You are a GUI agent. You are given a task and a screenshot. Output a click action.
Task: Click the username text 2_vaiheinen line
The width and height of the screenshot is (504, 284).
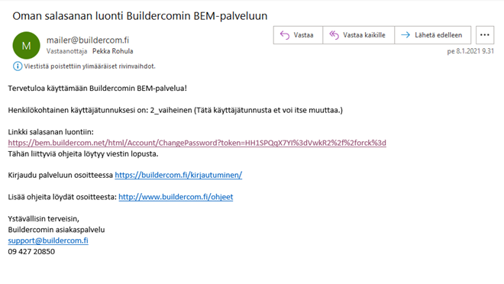(176, 110)
